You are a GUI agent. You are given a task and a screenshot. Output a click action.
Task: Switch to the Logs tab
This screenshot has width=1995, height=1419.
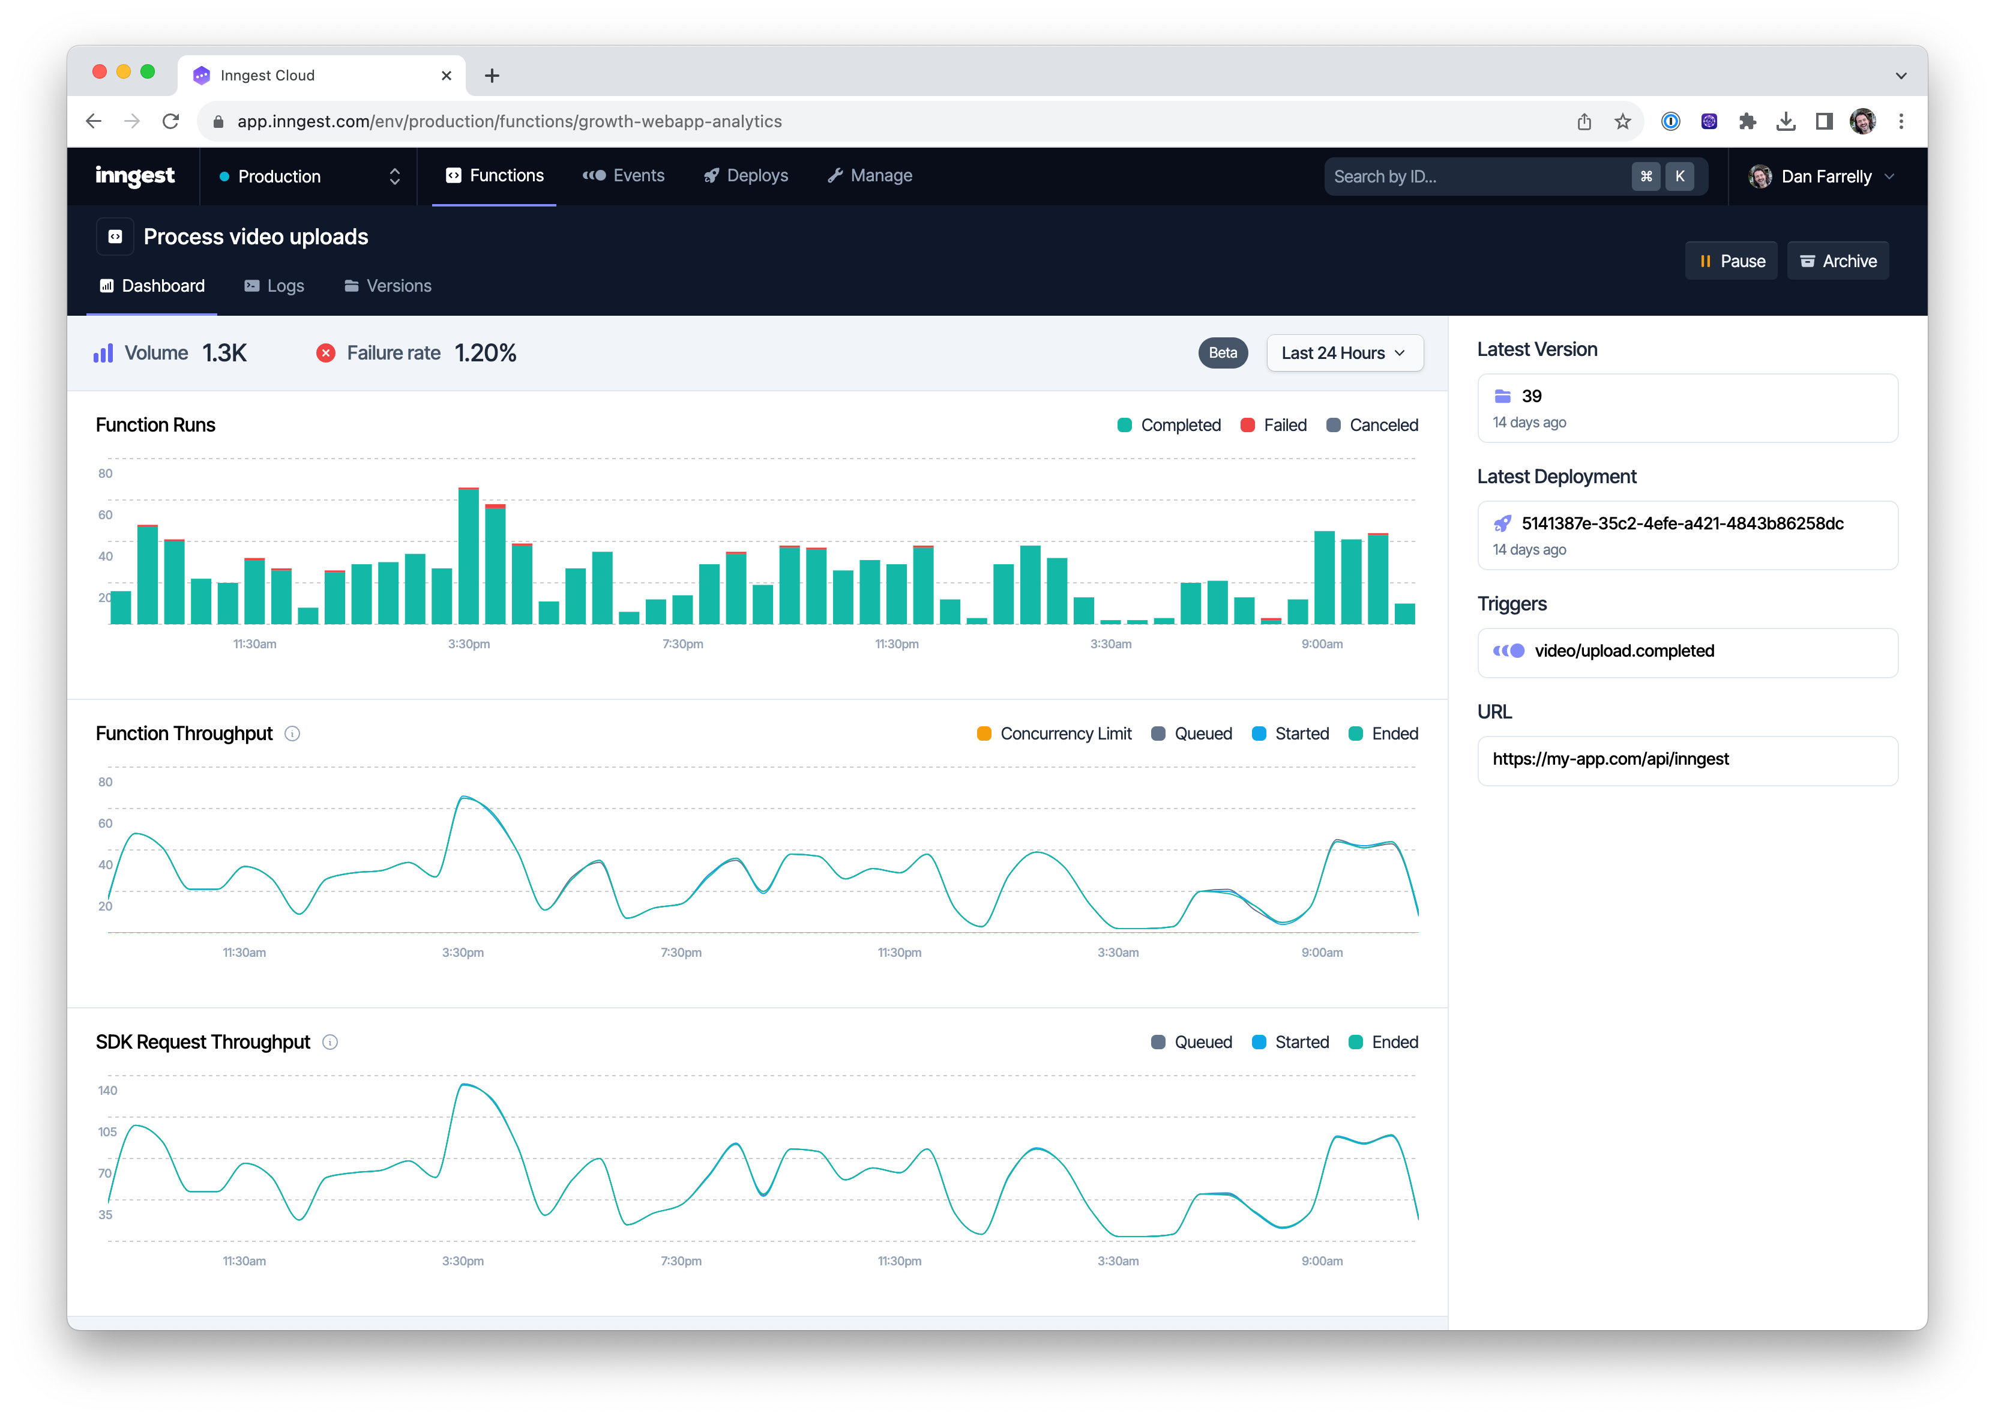(x=274, y=286)
